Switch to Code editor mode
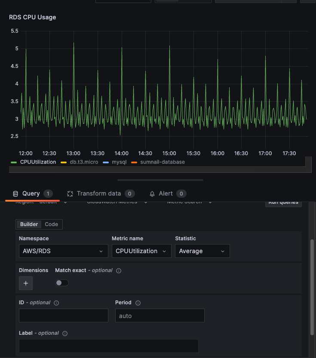This screenshot has width=316, height=358. tap(51, 224)
